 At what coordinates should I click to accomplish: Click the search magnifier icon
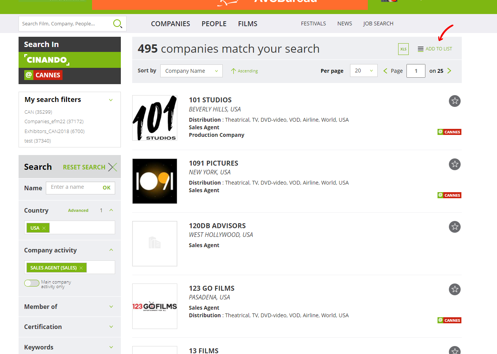(x=117, y=23)
